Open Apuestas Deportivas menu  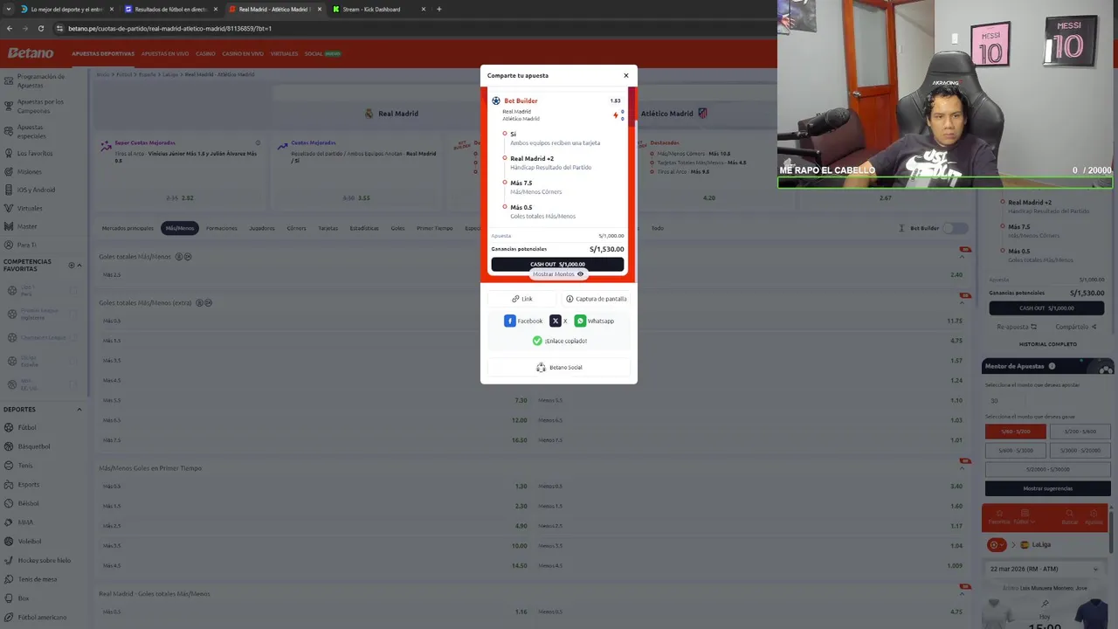coord(103,53)
